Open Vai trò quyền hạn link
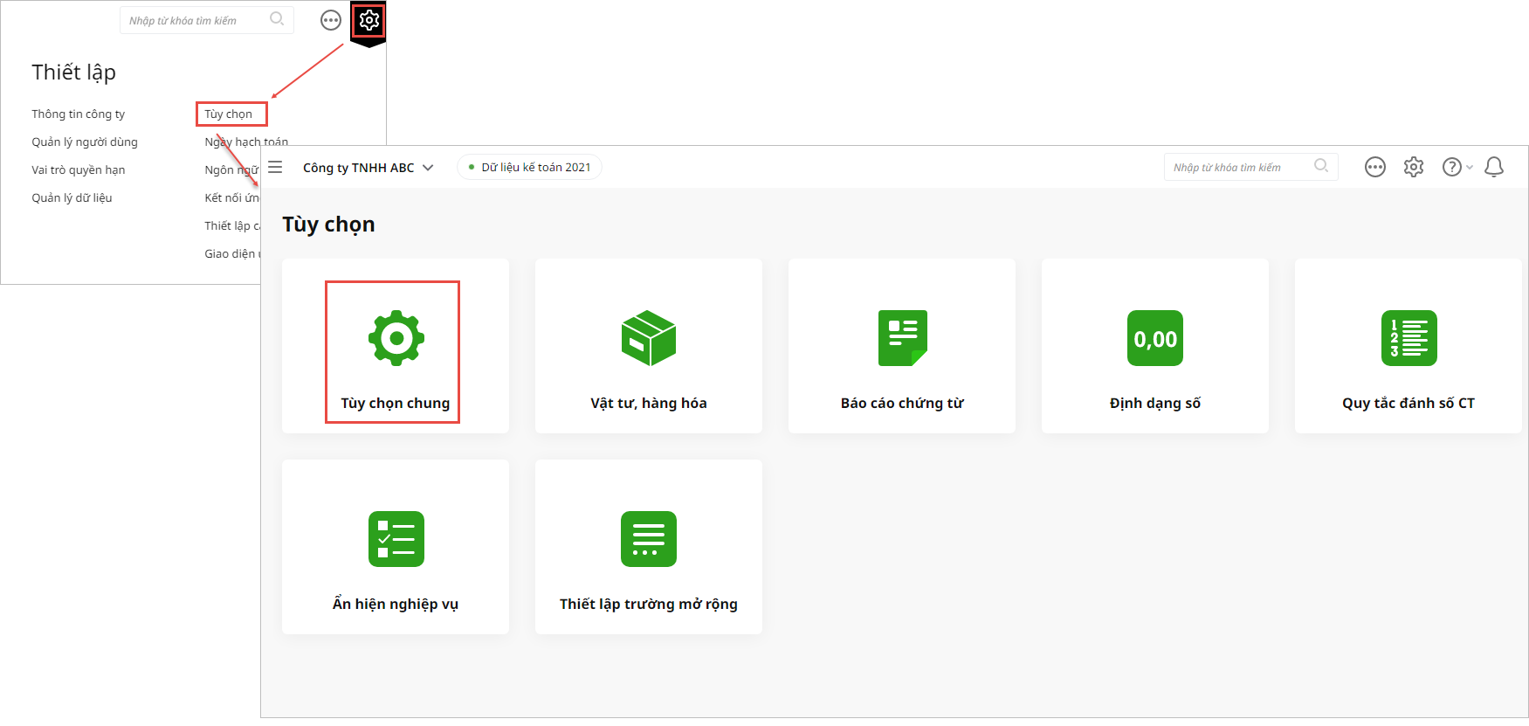 tap(79, 170)
